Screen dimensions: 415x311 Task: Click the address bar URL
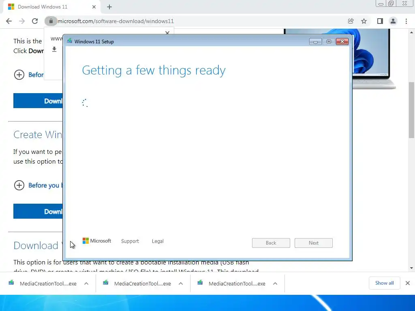click(x=116, y=21)
